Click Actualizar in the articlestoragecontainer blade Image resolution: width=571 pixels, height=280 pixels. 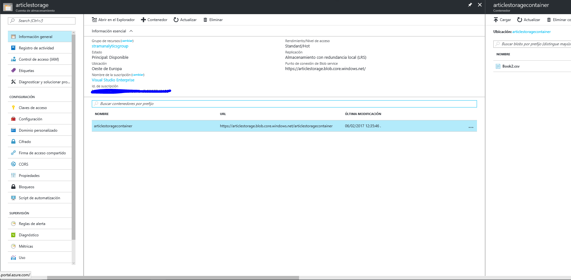529,20
